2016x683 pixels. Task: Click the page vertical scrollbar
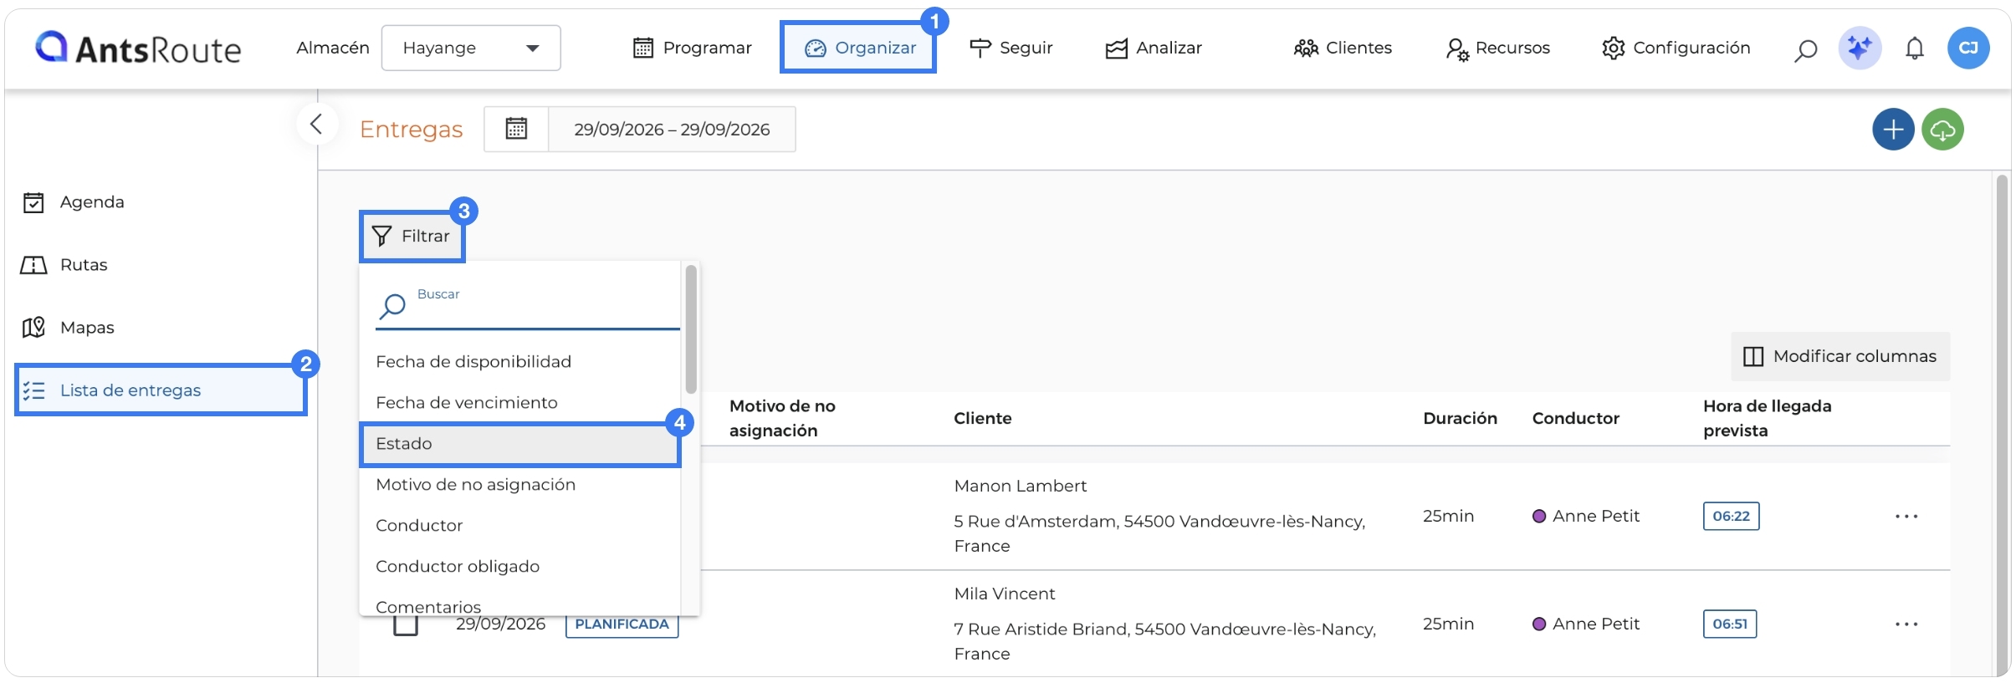click(2002, 424)
